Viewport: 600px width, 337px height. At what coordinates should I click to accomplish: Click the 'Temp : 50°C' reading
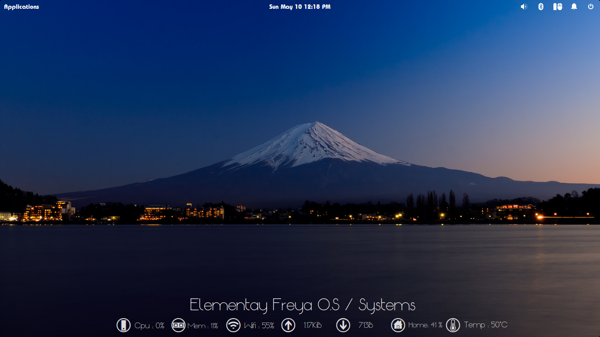[x=486, y=325]
